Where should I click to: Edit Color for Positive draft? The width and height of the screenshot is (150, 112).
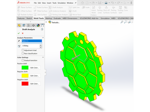coord(35,68)
